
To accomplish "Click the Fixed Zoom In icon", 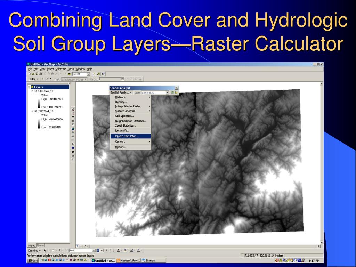I will [x=73, y=117].
